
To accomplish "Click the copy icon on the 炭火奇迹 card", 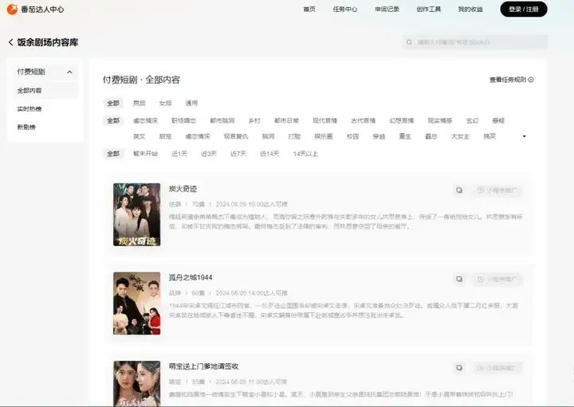I will coord(459,190).
